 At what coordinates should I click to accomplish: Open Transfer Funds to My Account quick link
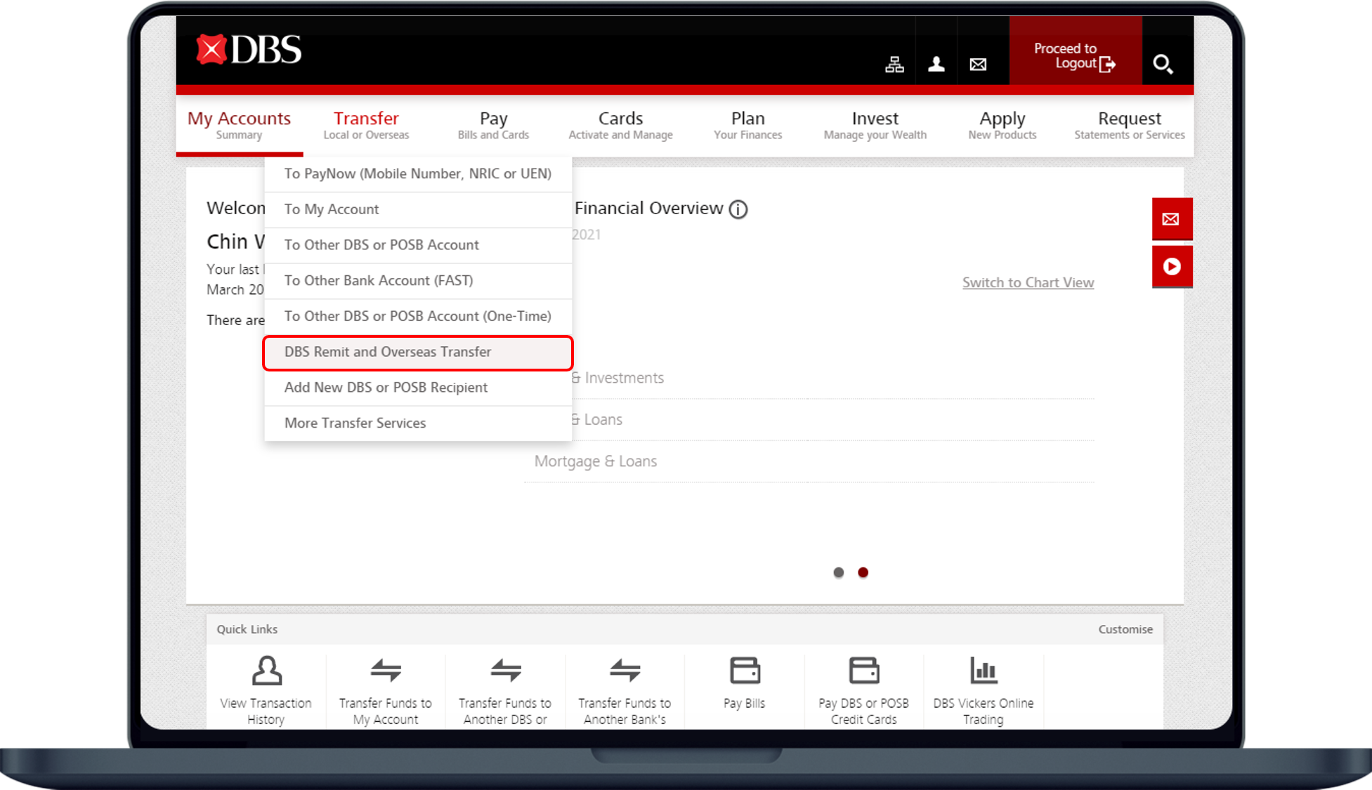point(386,690)
